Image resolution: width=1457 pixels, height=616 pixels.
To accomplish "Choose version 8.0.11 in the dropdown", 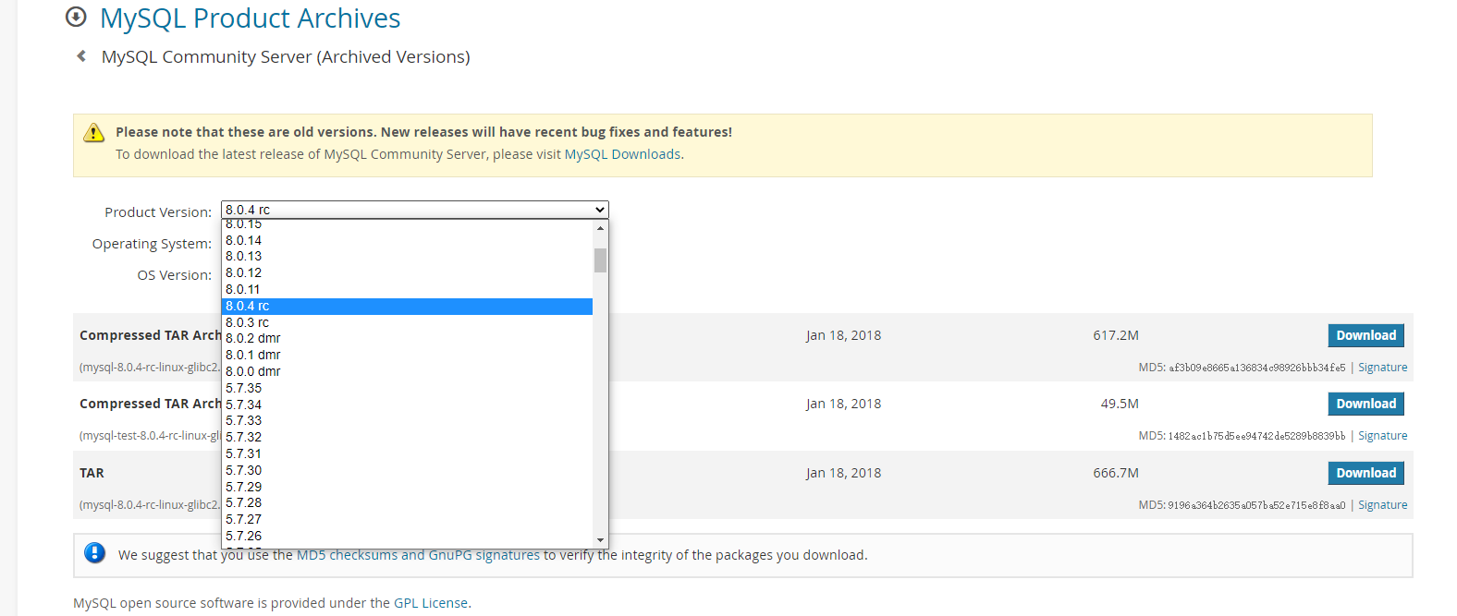I will (x=407, y=290).
